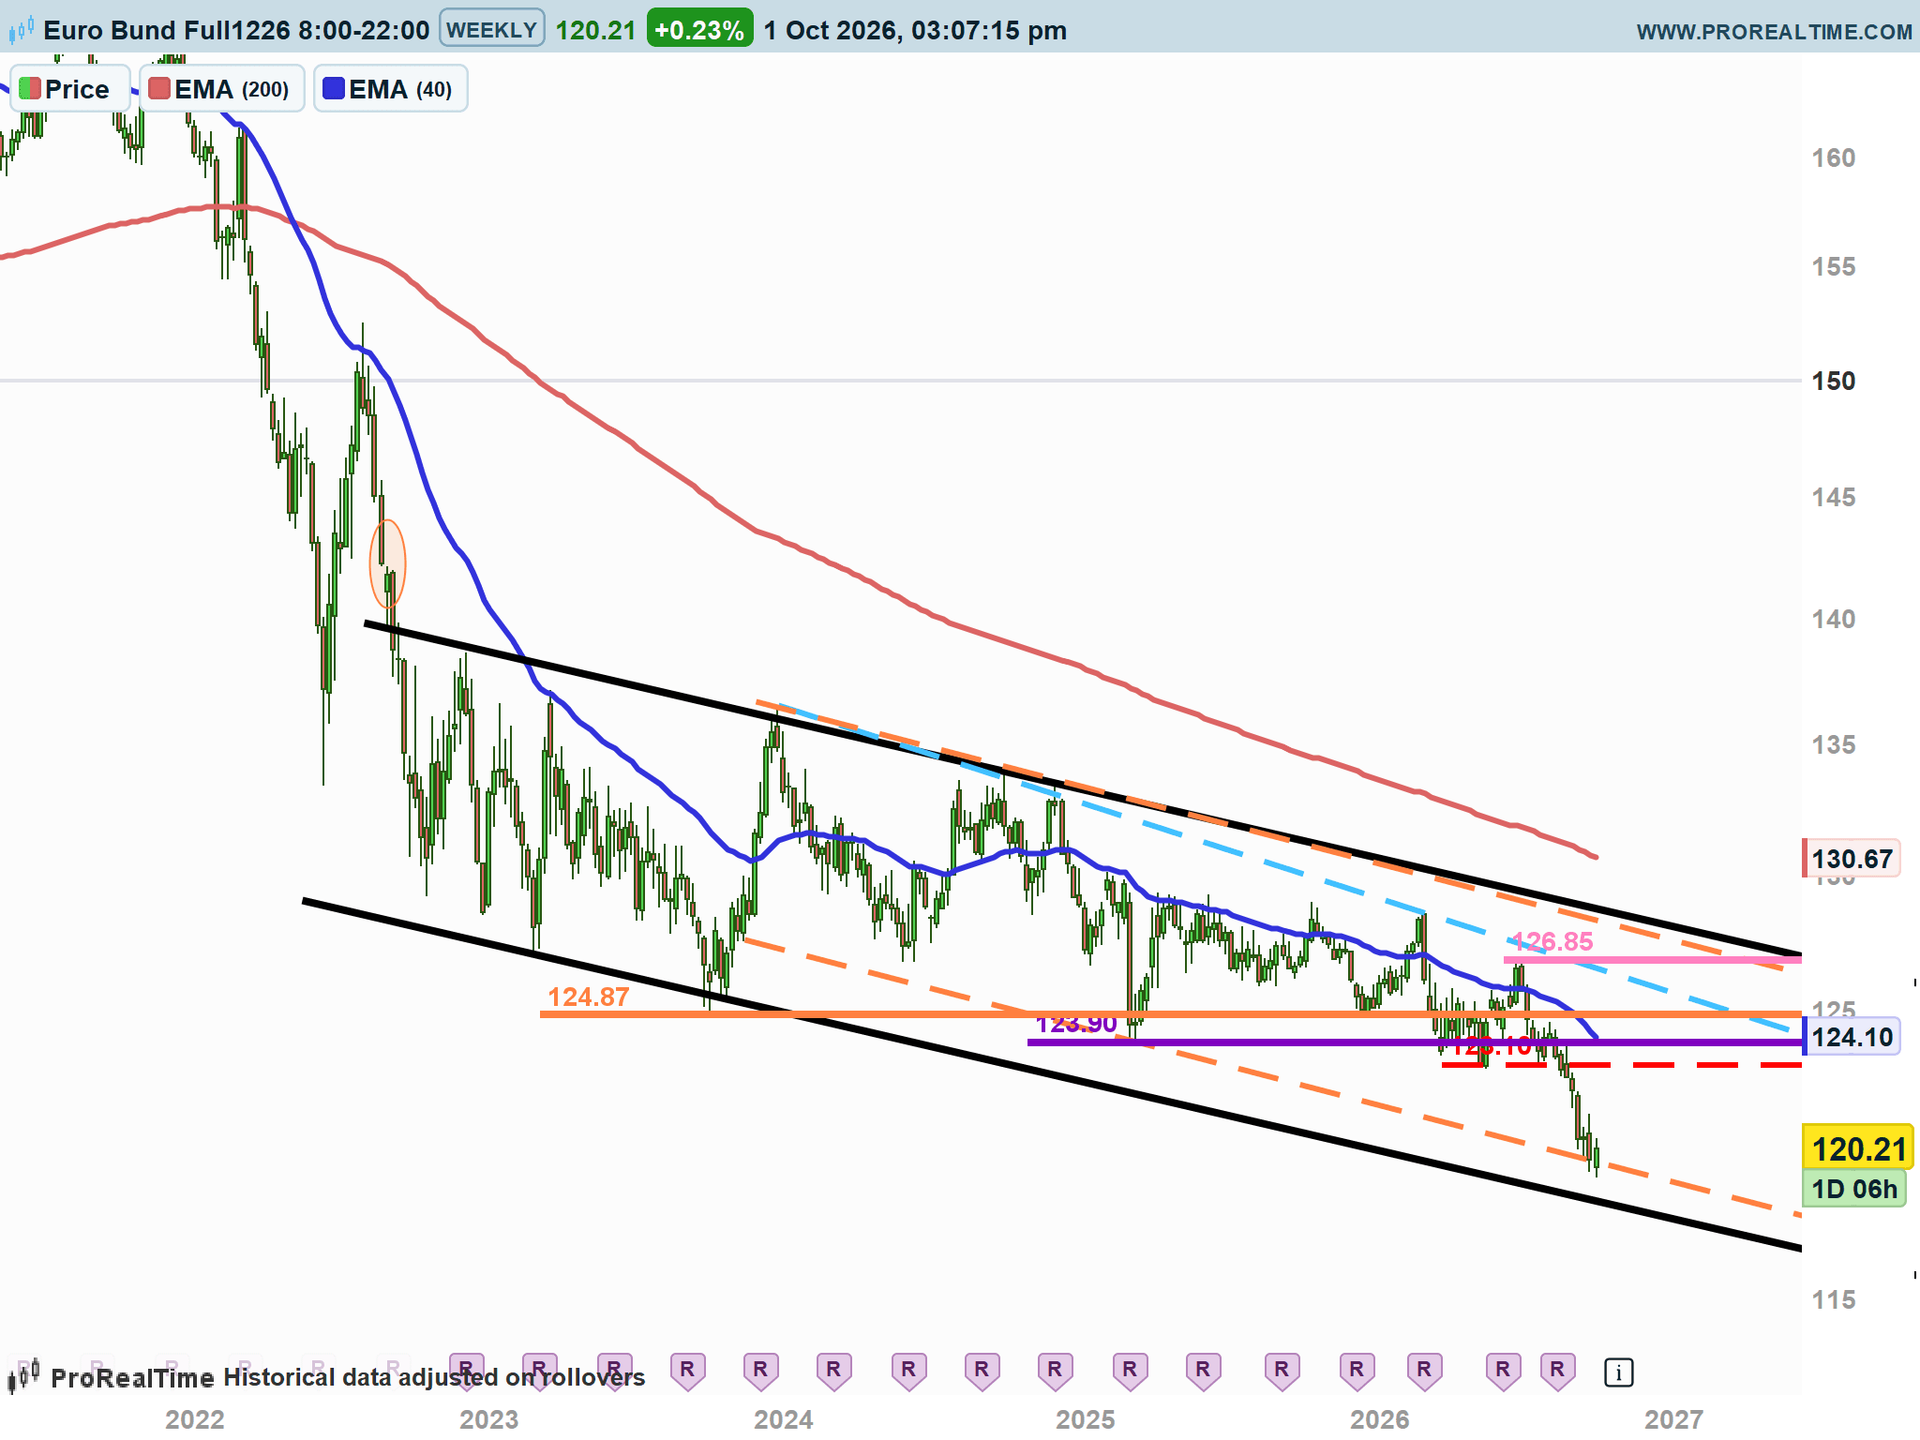Click the rollover R marker just after 2025
1920x1440 pixels.
click(x=1130, y=1371)
